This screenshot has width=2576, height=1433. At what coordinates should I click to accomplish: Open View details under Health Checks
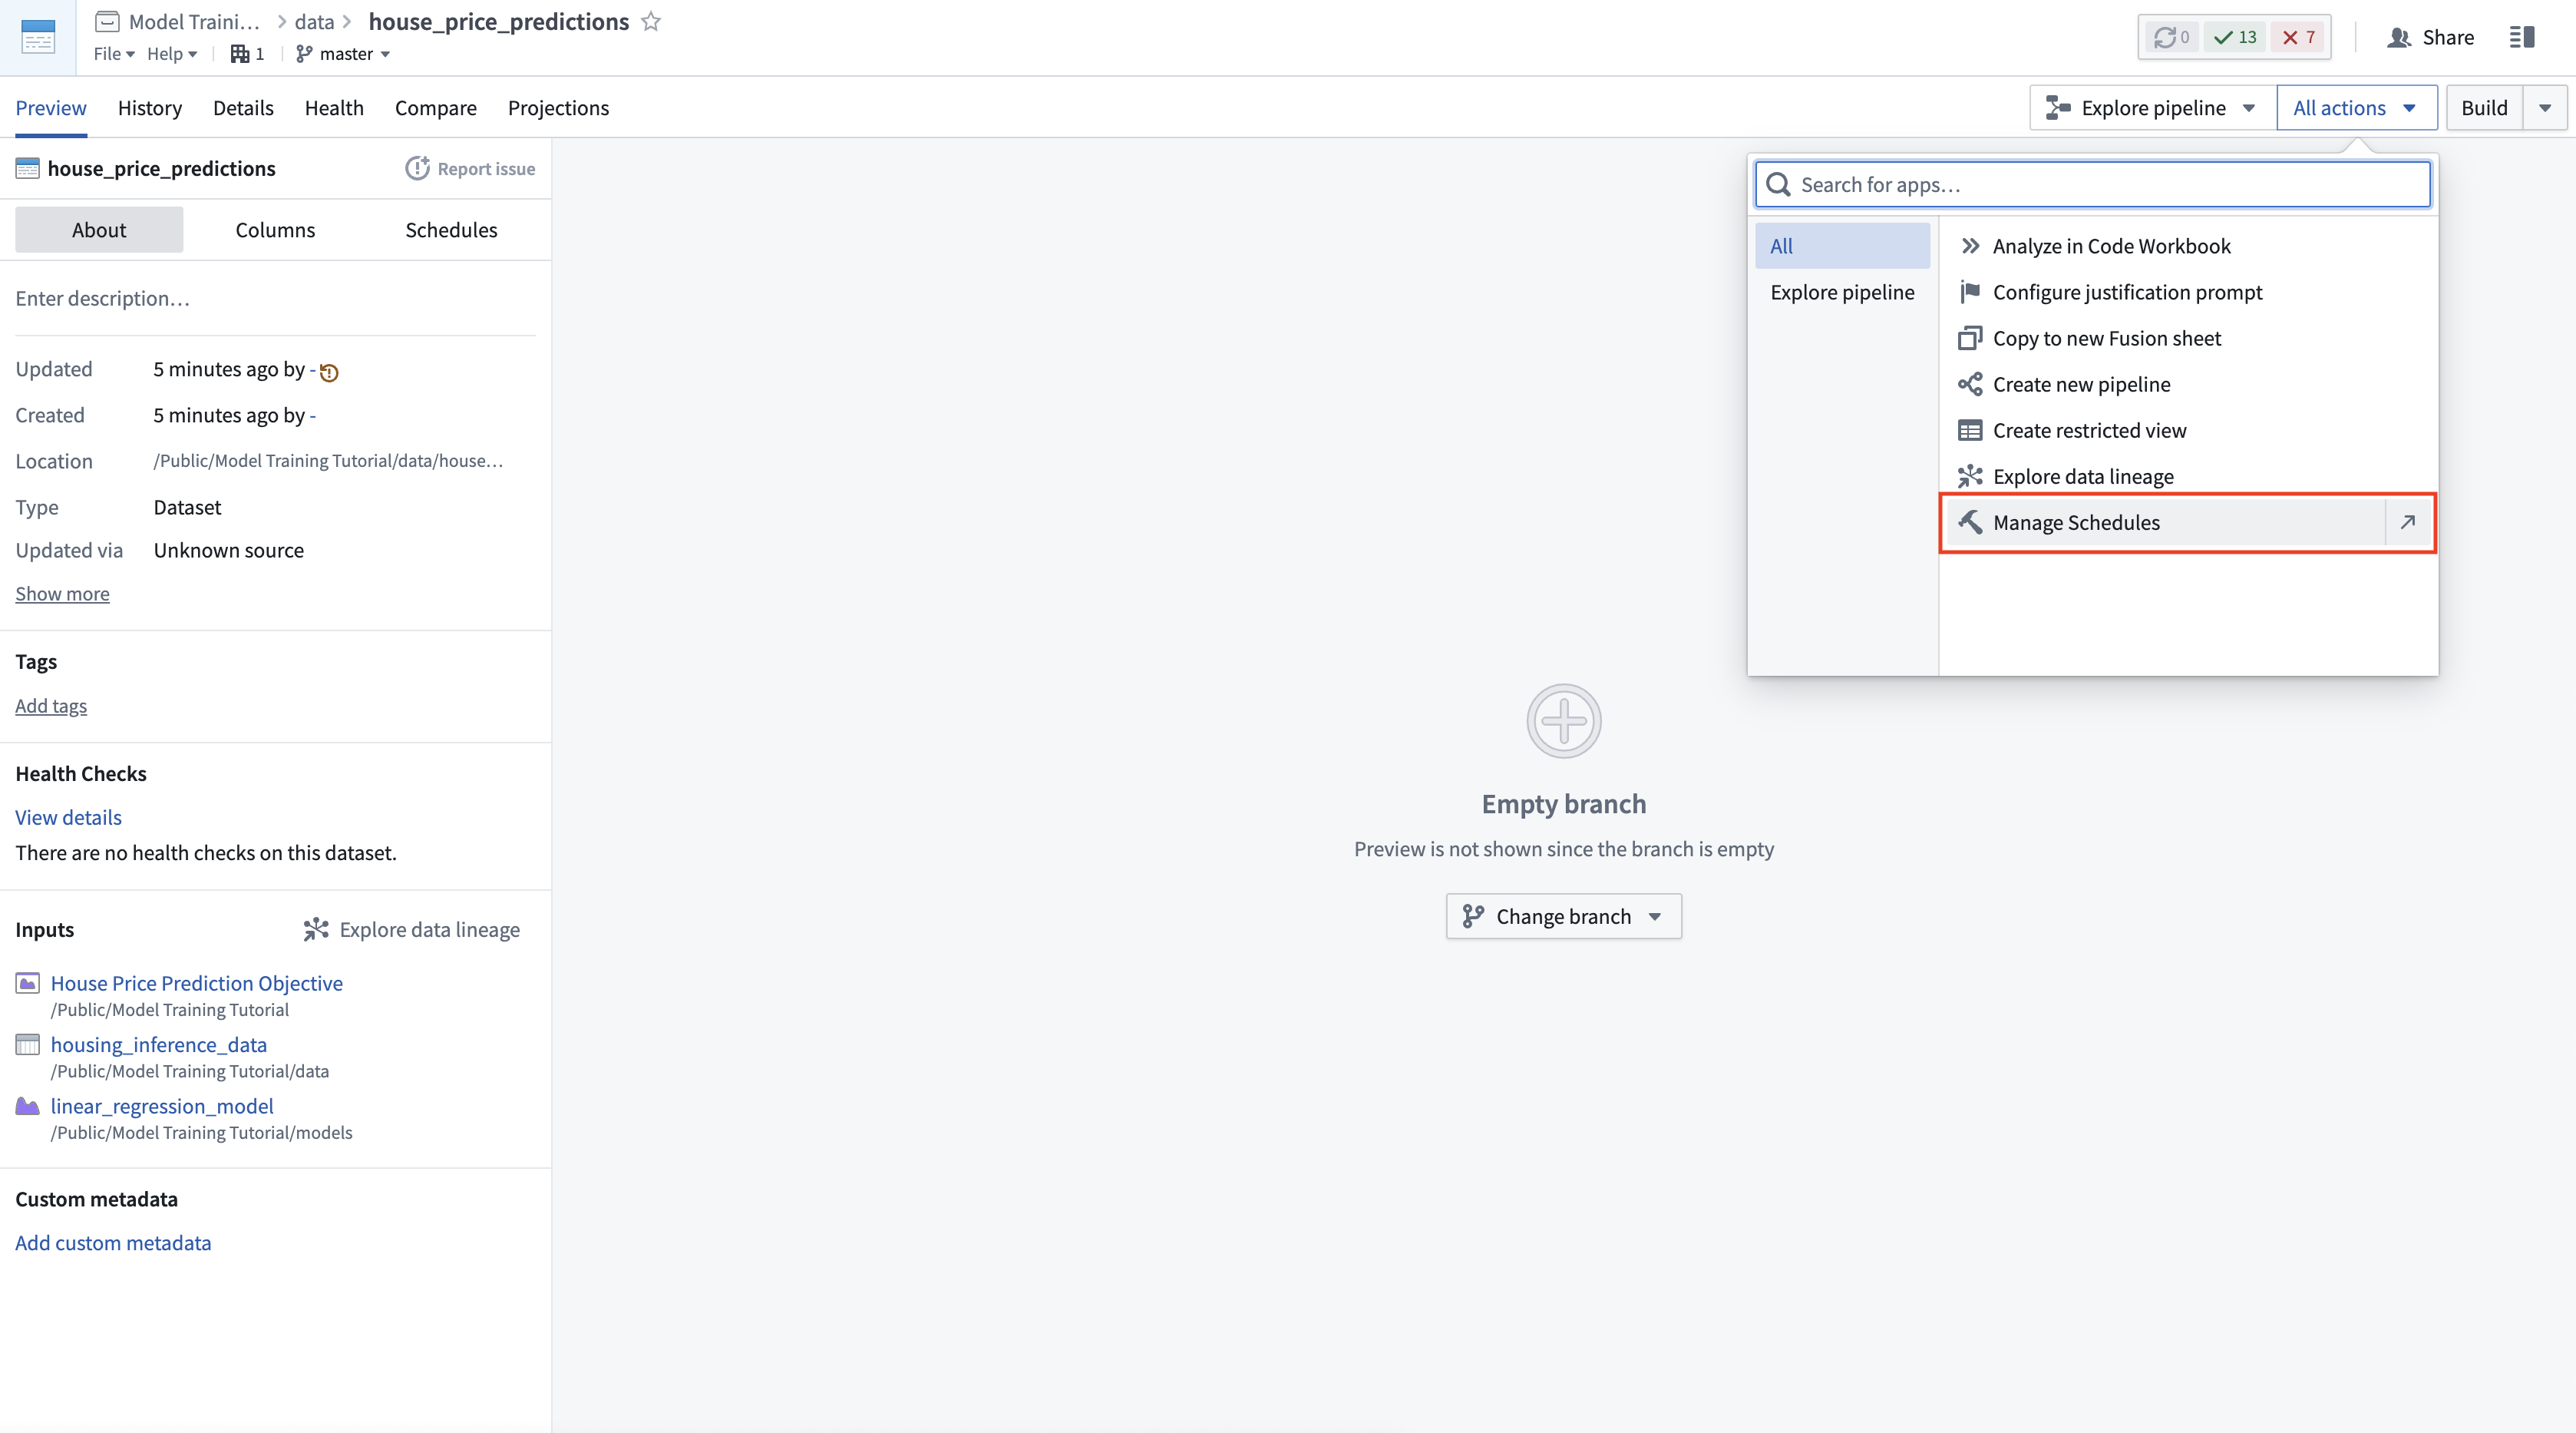(x=68, y=818)
